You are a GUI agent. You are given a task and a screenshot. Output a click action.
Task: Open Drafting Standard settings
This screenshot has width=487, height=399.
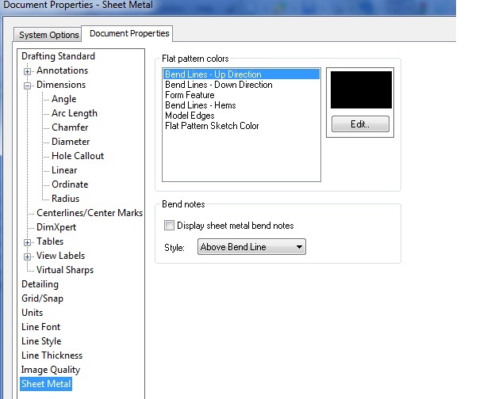click(58, 56)
